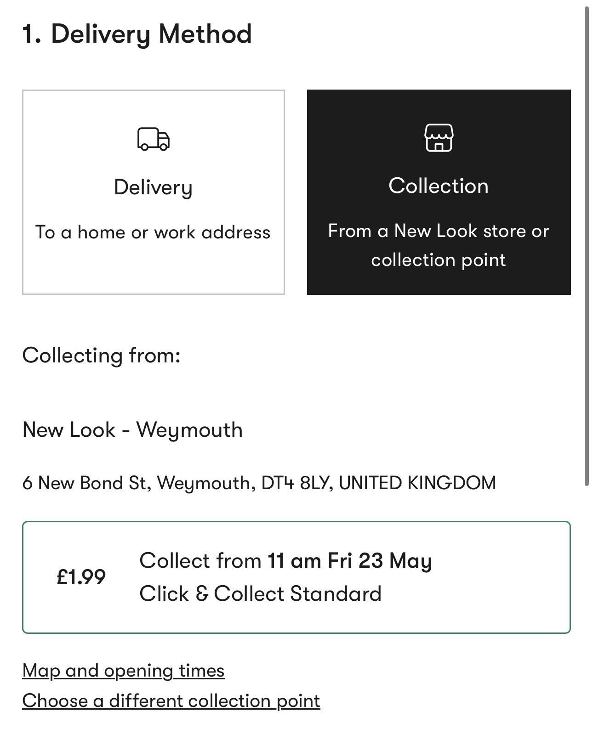
Task: Click the delivery truck icon
Action: click(154, 139)
